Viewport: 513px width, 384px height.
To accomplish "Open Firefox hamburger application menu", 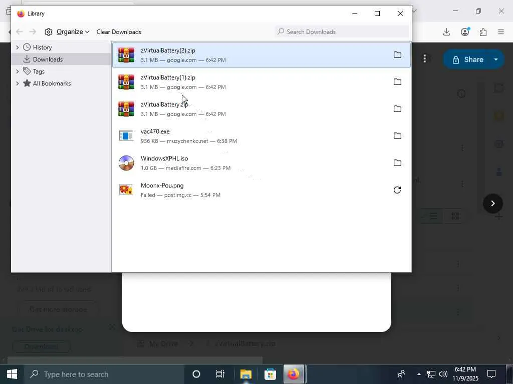I will pyautogui.click(x=501, y=31).
